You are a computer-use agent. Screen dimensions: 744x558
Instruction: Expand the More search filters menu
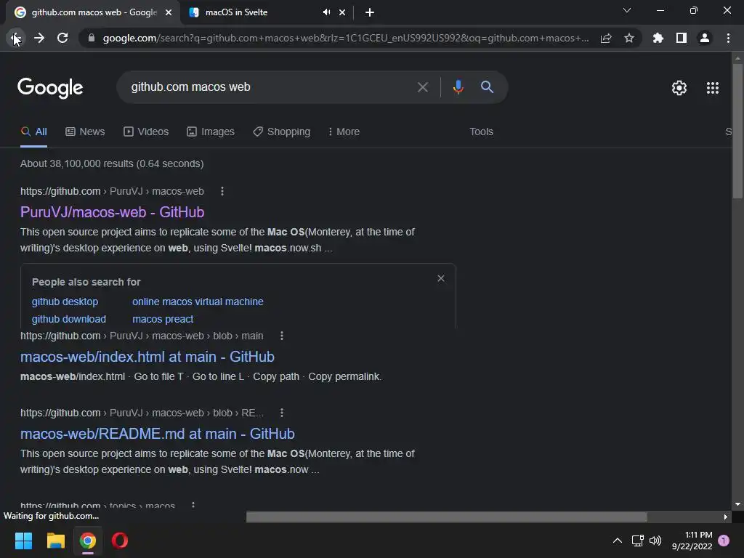344,132
